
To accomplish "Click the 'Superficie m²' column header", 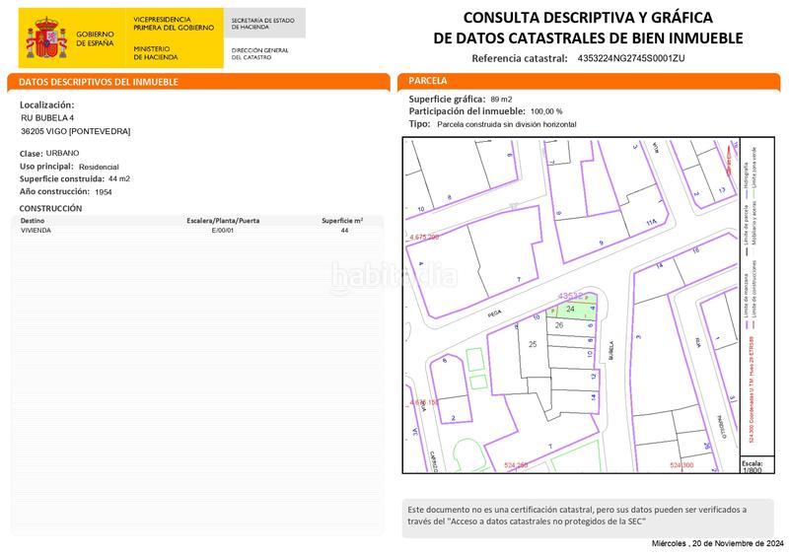I will pyautogui.click(x=342, y=221).
